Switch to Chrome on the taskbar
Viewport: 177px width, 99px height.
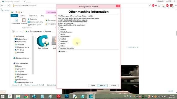click(x=26, y=96)
